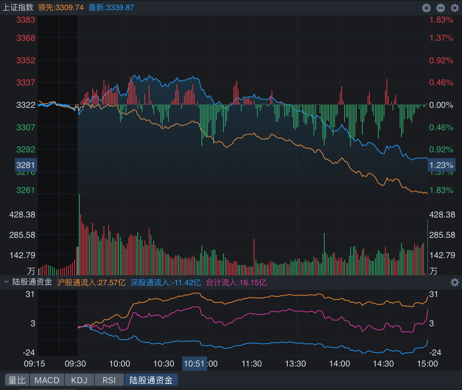Open the 陆股通资金 panel settings gear
This screenshot has height=390, width=462.
pyautogui.click(x=455, y=282)
